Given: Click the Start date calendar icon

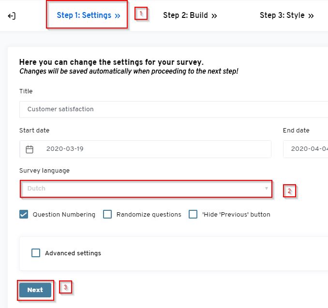Looking at the screenshot, I should point(30,149).
